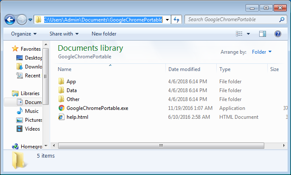The width and height of the screenshot is (291, 175).
Task: Open the Organize dropdown menu
Action: (x=24, y=34)
